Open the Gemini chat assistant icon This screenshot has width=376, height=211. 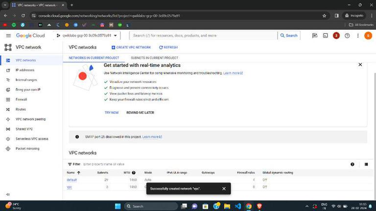point(315,36)
